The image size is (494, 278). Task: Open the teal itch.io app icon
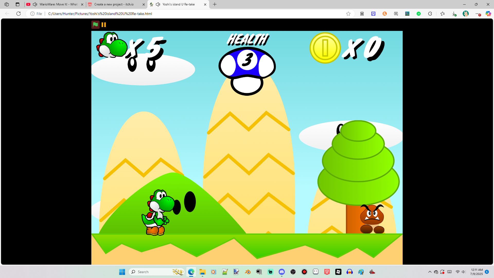(x=270, y=272)
